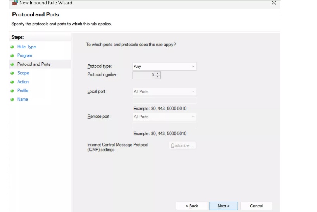Screen dimensions: 317x212
Task: Jump to the Scope step
Action: tap(23, 73)
